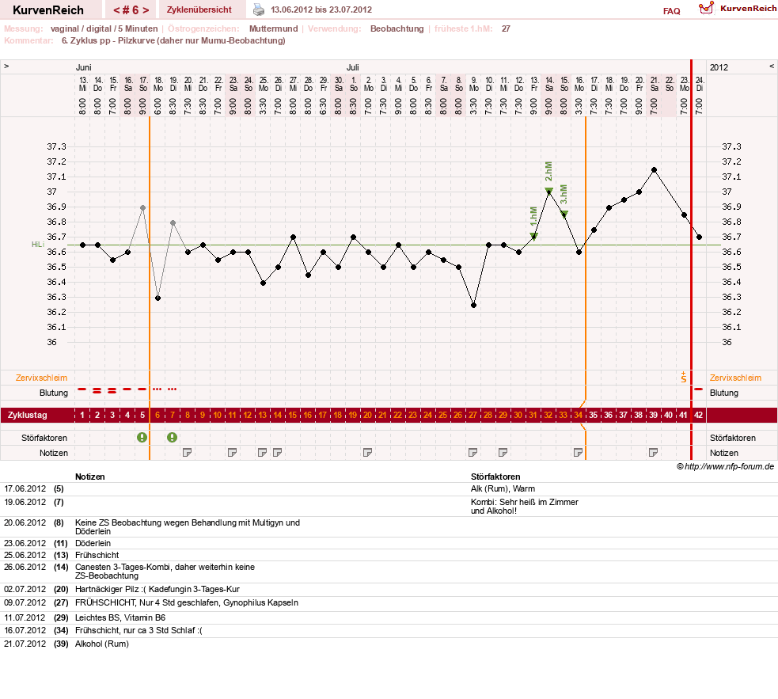Open the note icon on cycle day 39
This screenshot has width=778, height=699.
click(654, 453)
